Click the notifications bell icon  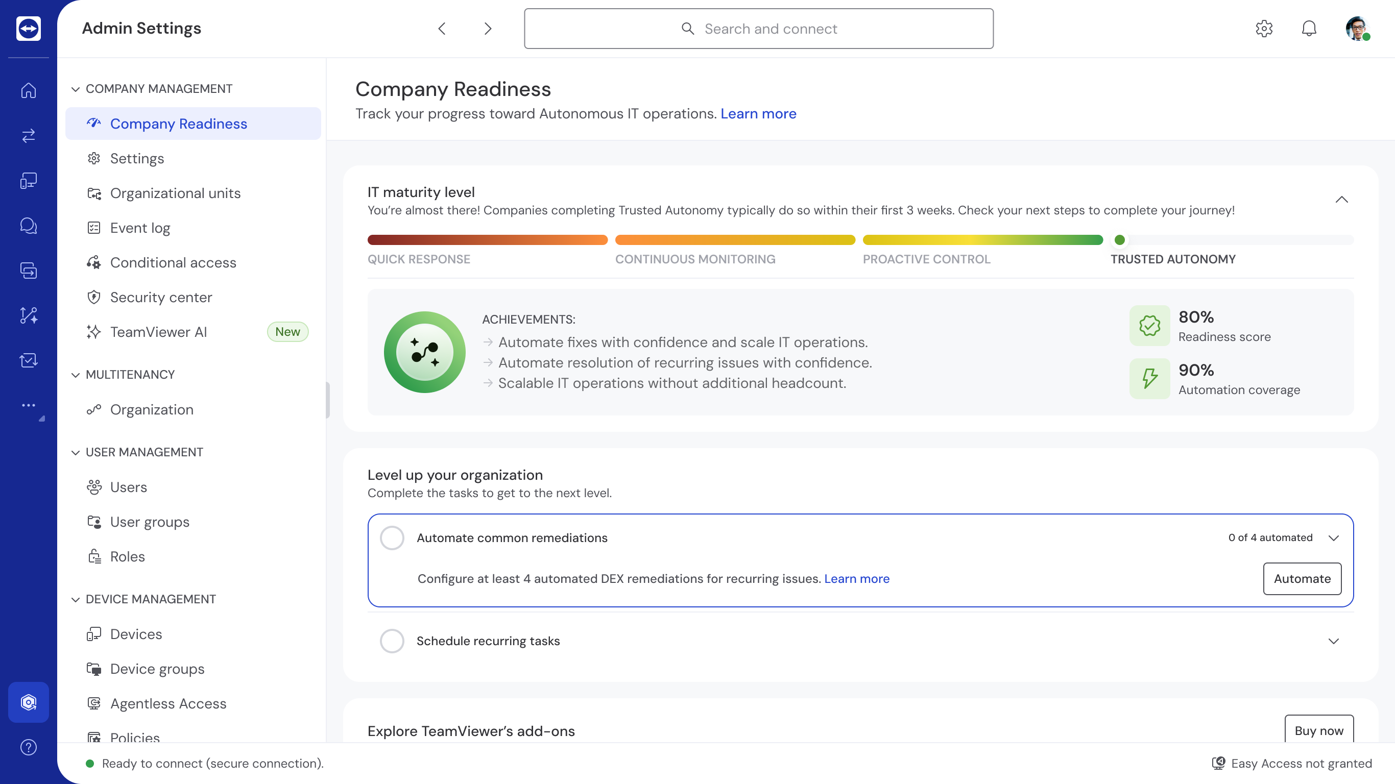click(1308, 28)
